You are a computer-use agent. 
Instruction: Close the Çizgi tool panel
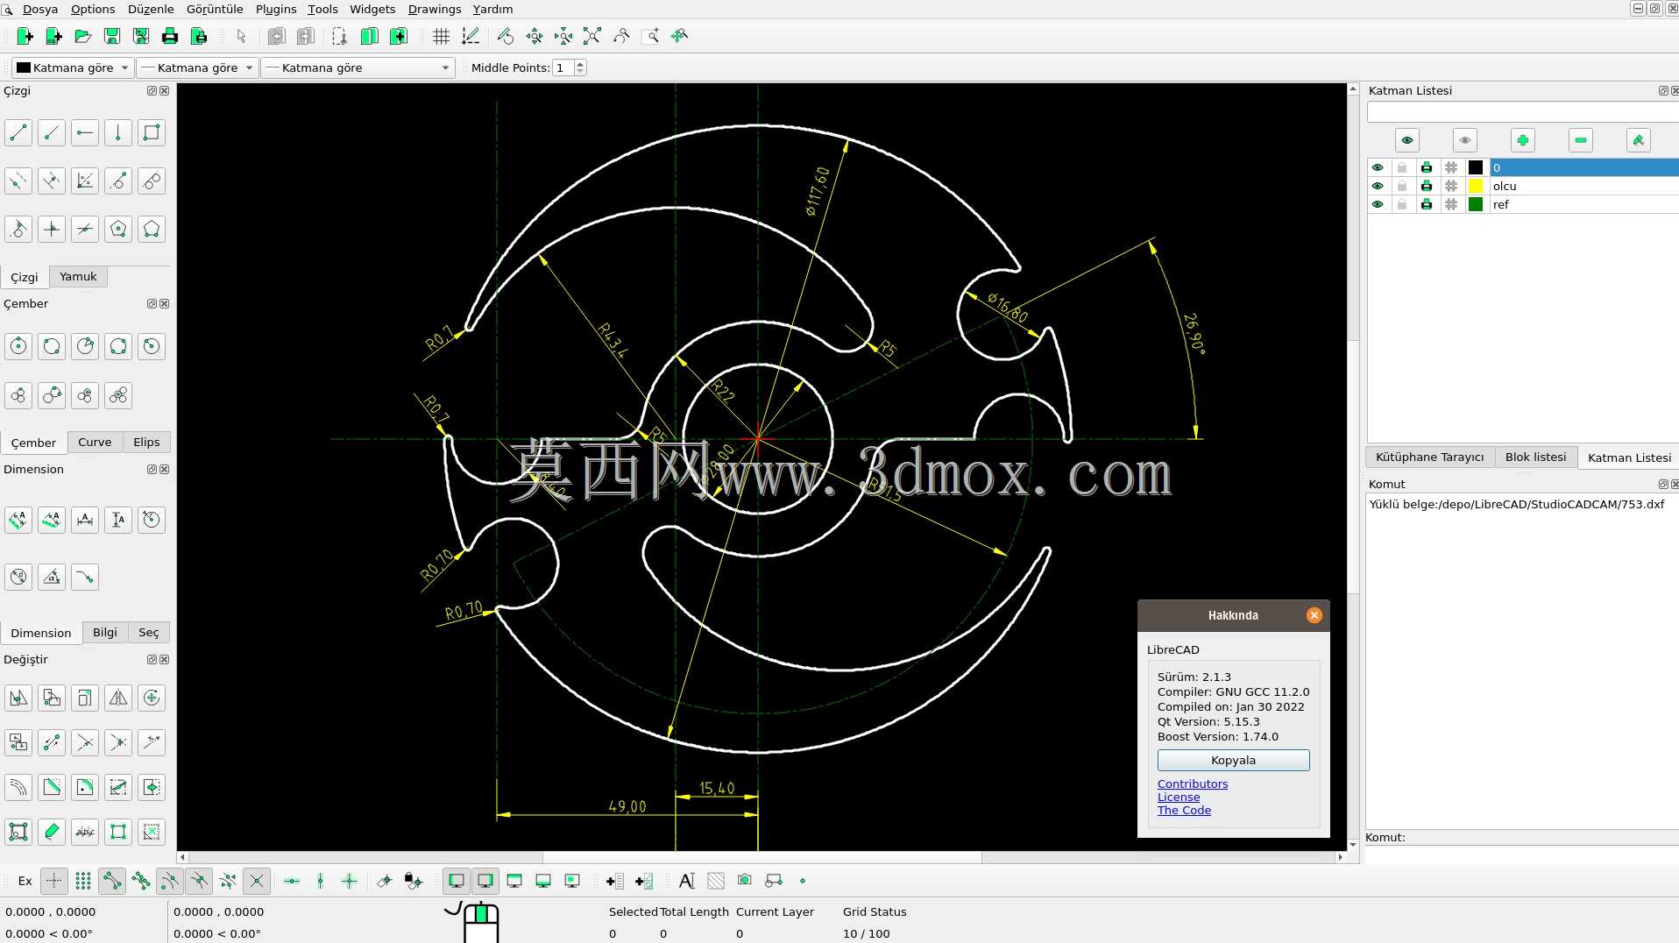(x=165, y=91)
